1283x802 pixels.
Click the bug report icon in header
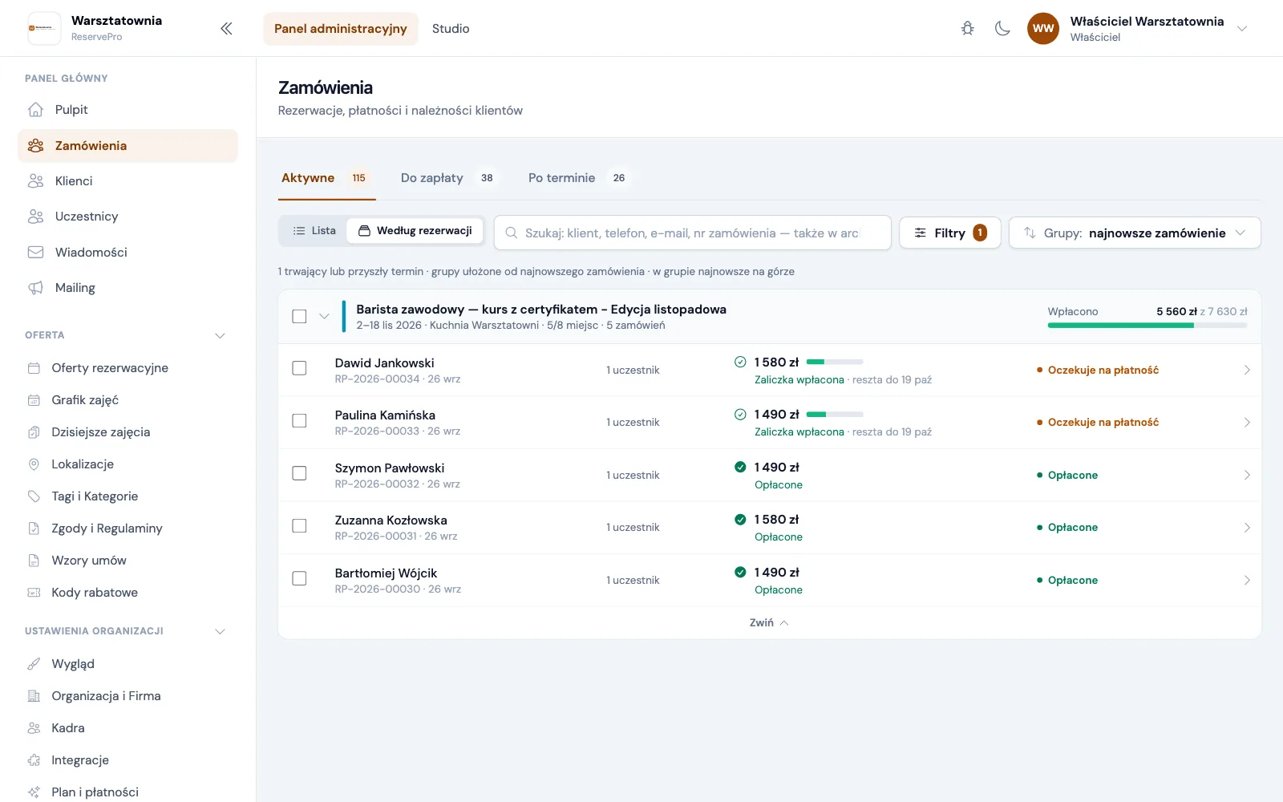click(968, 29)
